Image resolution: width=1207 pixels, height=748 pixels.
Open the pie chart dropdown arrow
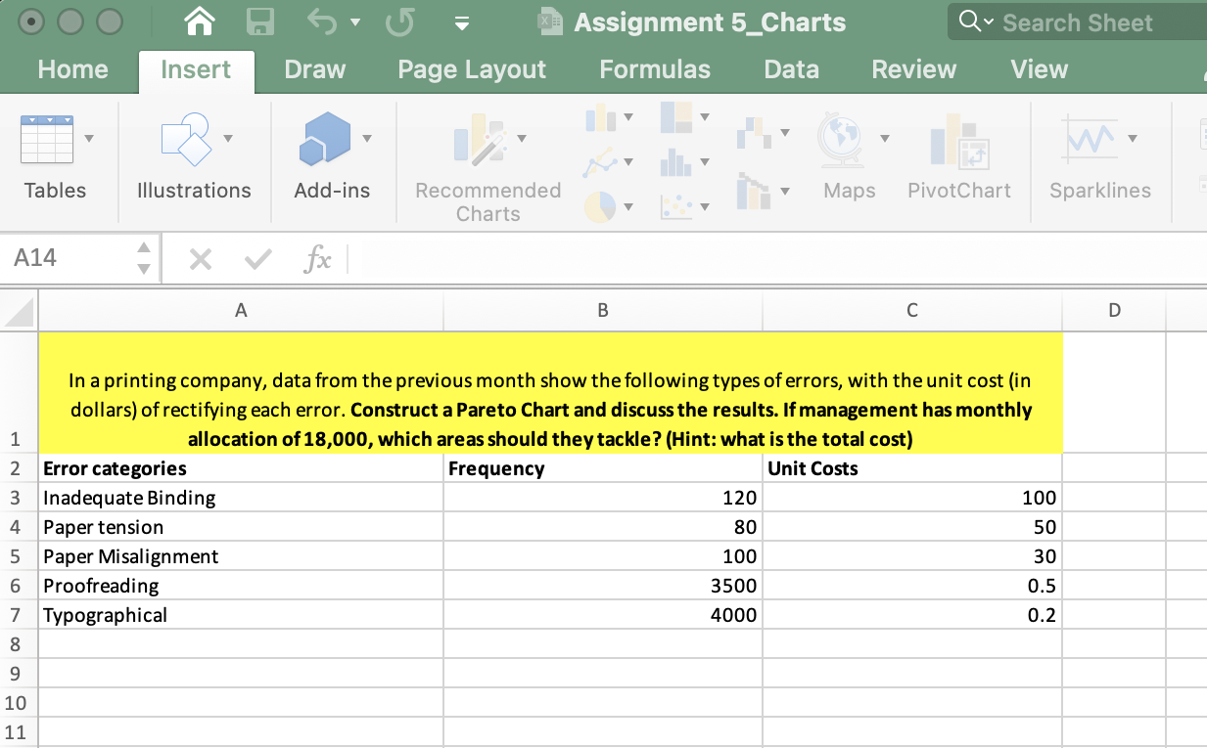point(628,205)
